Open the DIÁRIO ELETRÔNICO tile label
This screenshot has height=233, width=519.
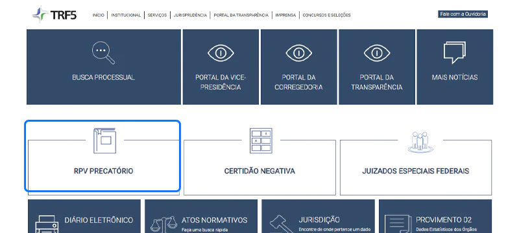pos(99,220)
